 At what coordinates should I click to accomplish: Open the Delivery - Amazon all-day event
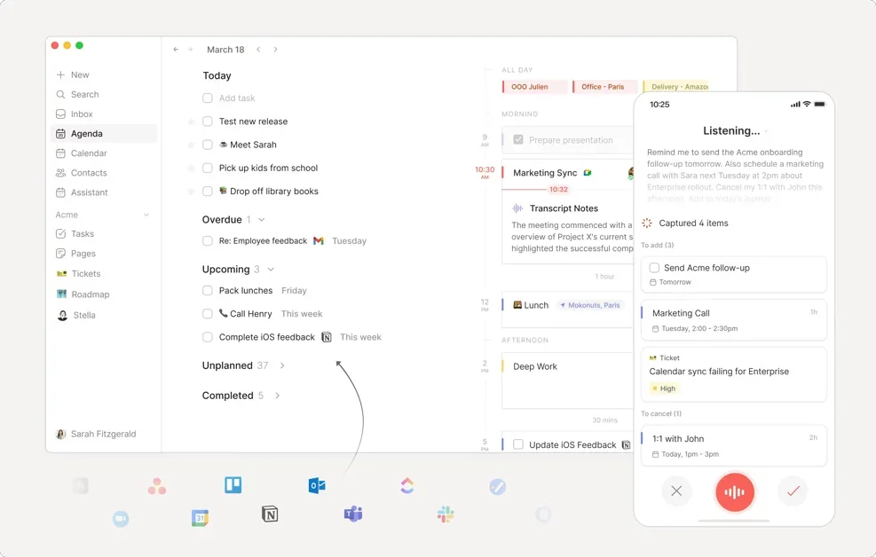(675, 87)
